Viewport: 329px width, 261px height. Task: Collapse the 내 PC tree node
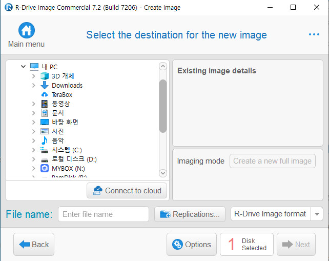(23, 67)
